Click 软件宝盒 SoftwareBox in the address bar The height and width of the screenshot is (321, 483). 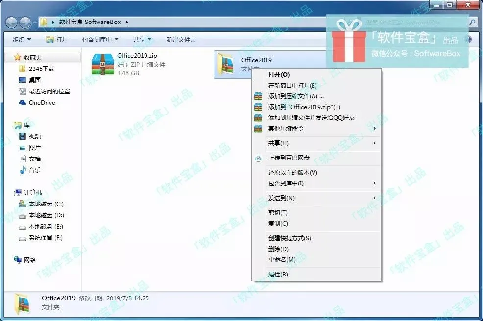pos(90,22)
